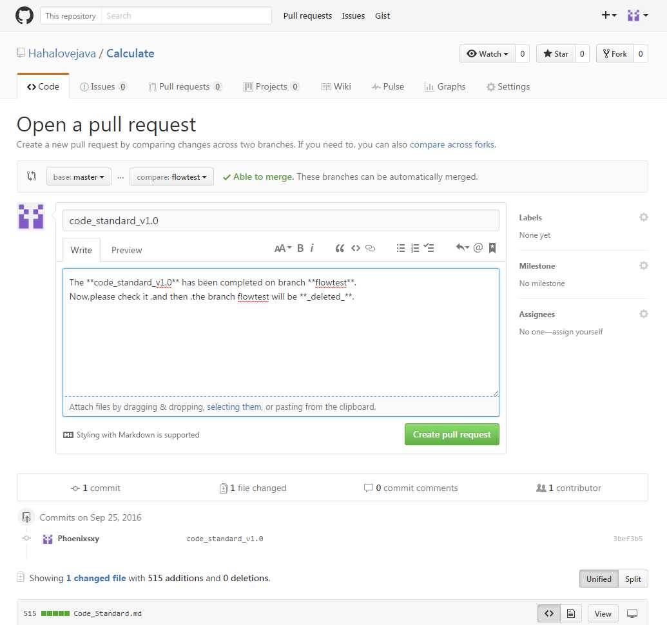
Task: Open the Projects tab
Action: (x=271, y=87)
